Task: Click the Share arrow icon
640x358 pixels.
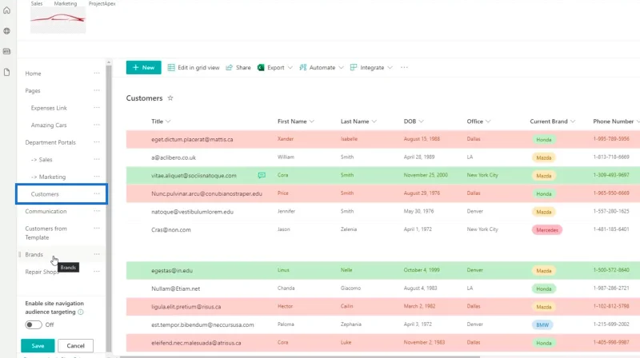Action: pos(229,67)
